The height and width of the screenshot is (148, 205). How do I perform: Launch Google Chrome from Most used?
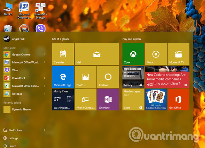(25, 55)
